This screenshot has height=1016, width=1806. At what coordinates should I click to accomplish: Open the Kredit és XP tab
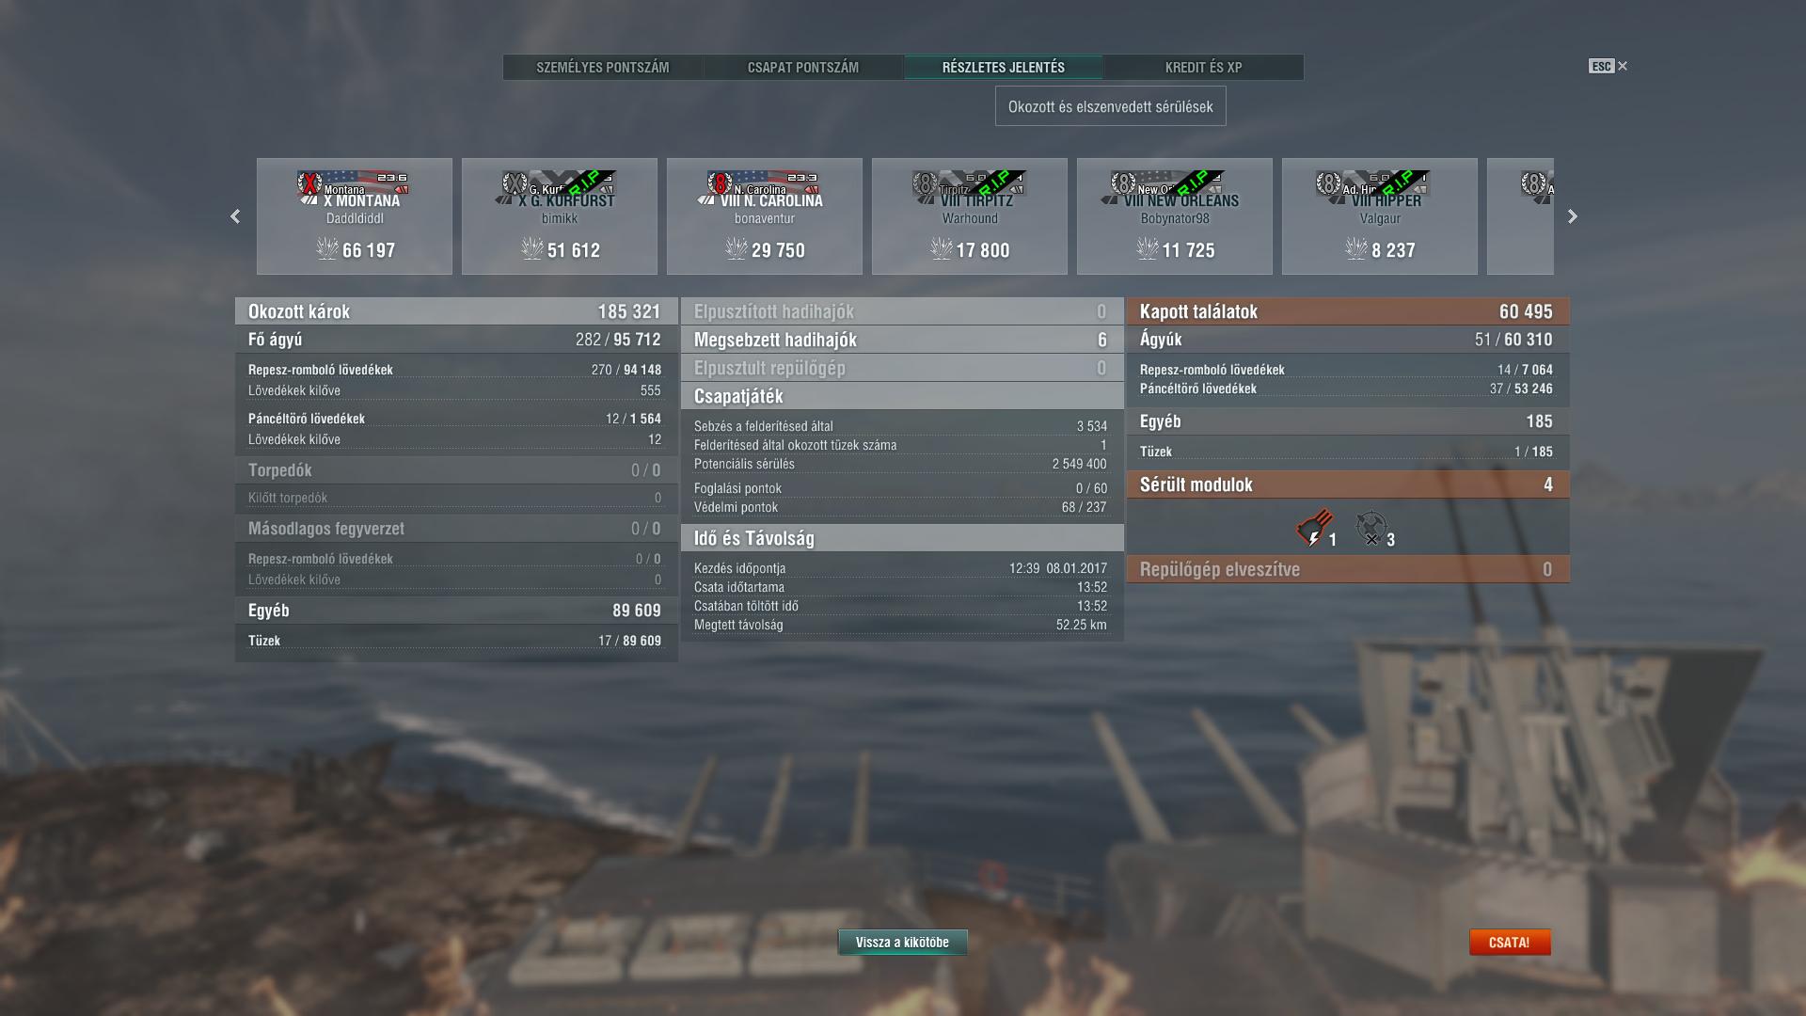tap(1203, 67)
